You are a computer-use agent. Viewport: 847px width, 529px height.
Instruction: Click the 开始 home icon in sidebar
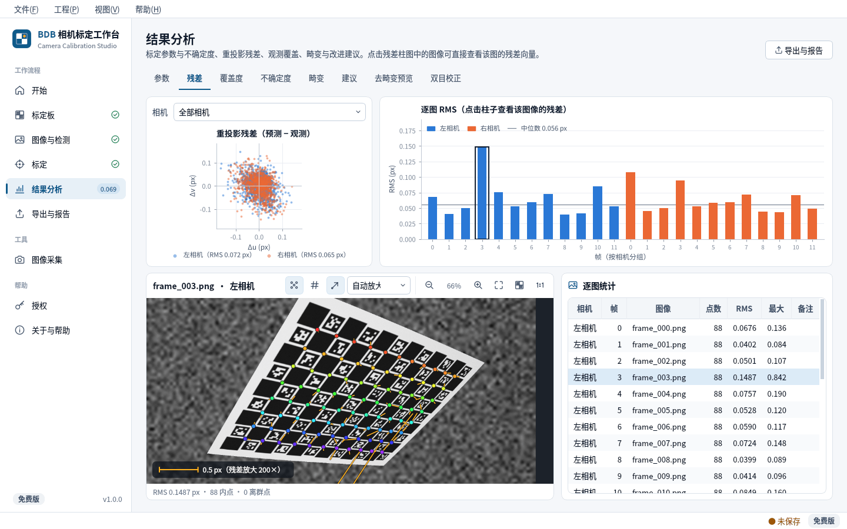pyautogui.click(x=19, y=91)
